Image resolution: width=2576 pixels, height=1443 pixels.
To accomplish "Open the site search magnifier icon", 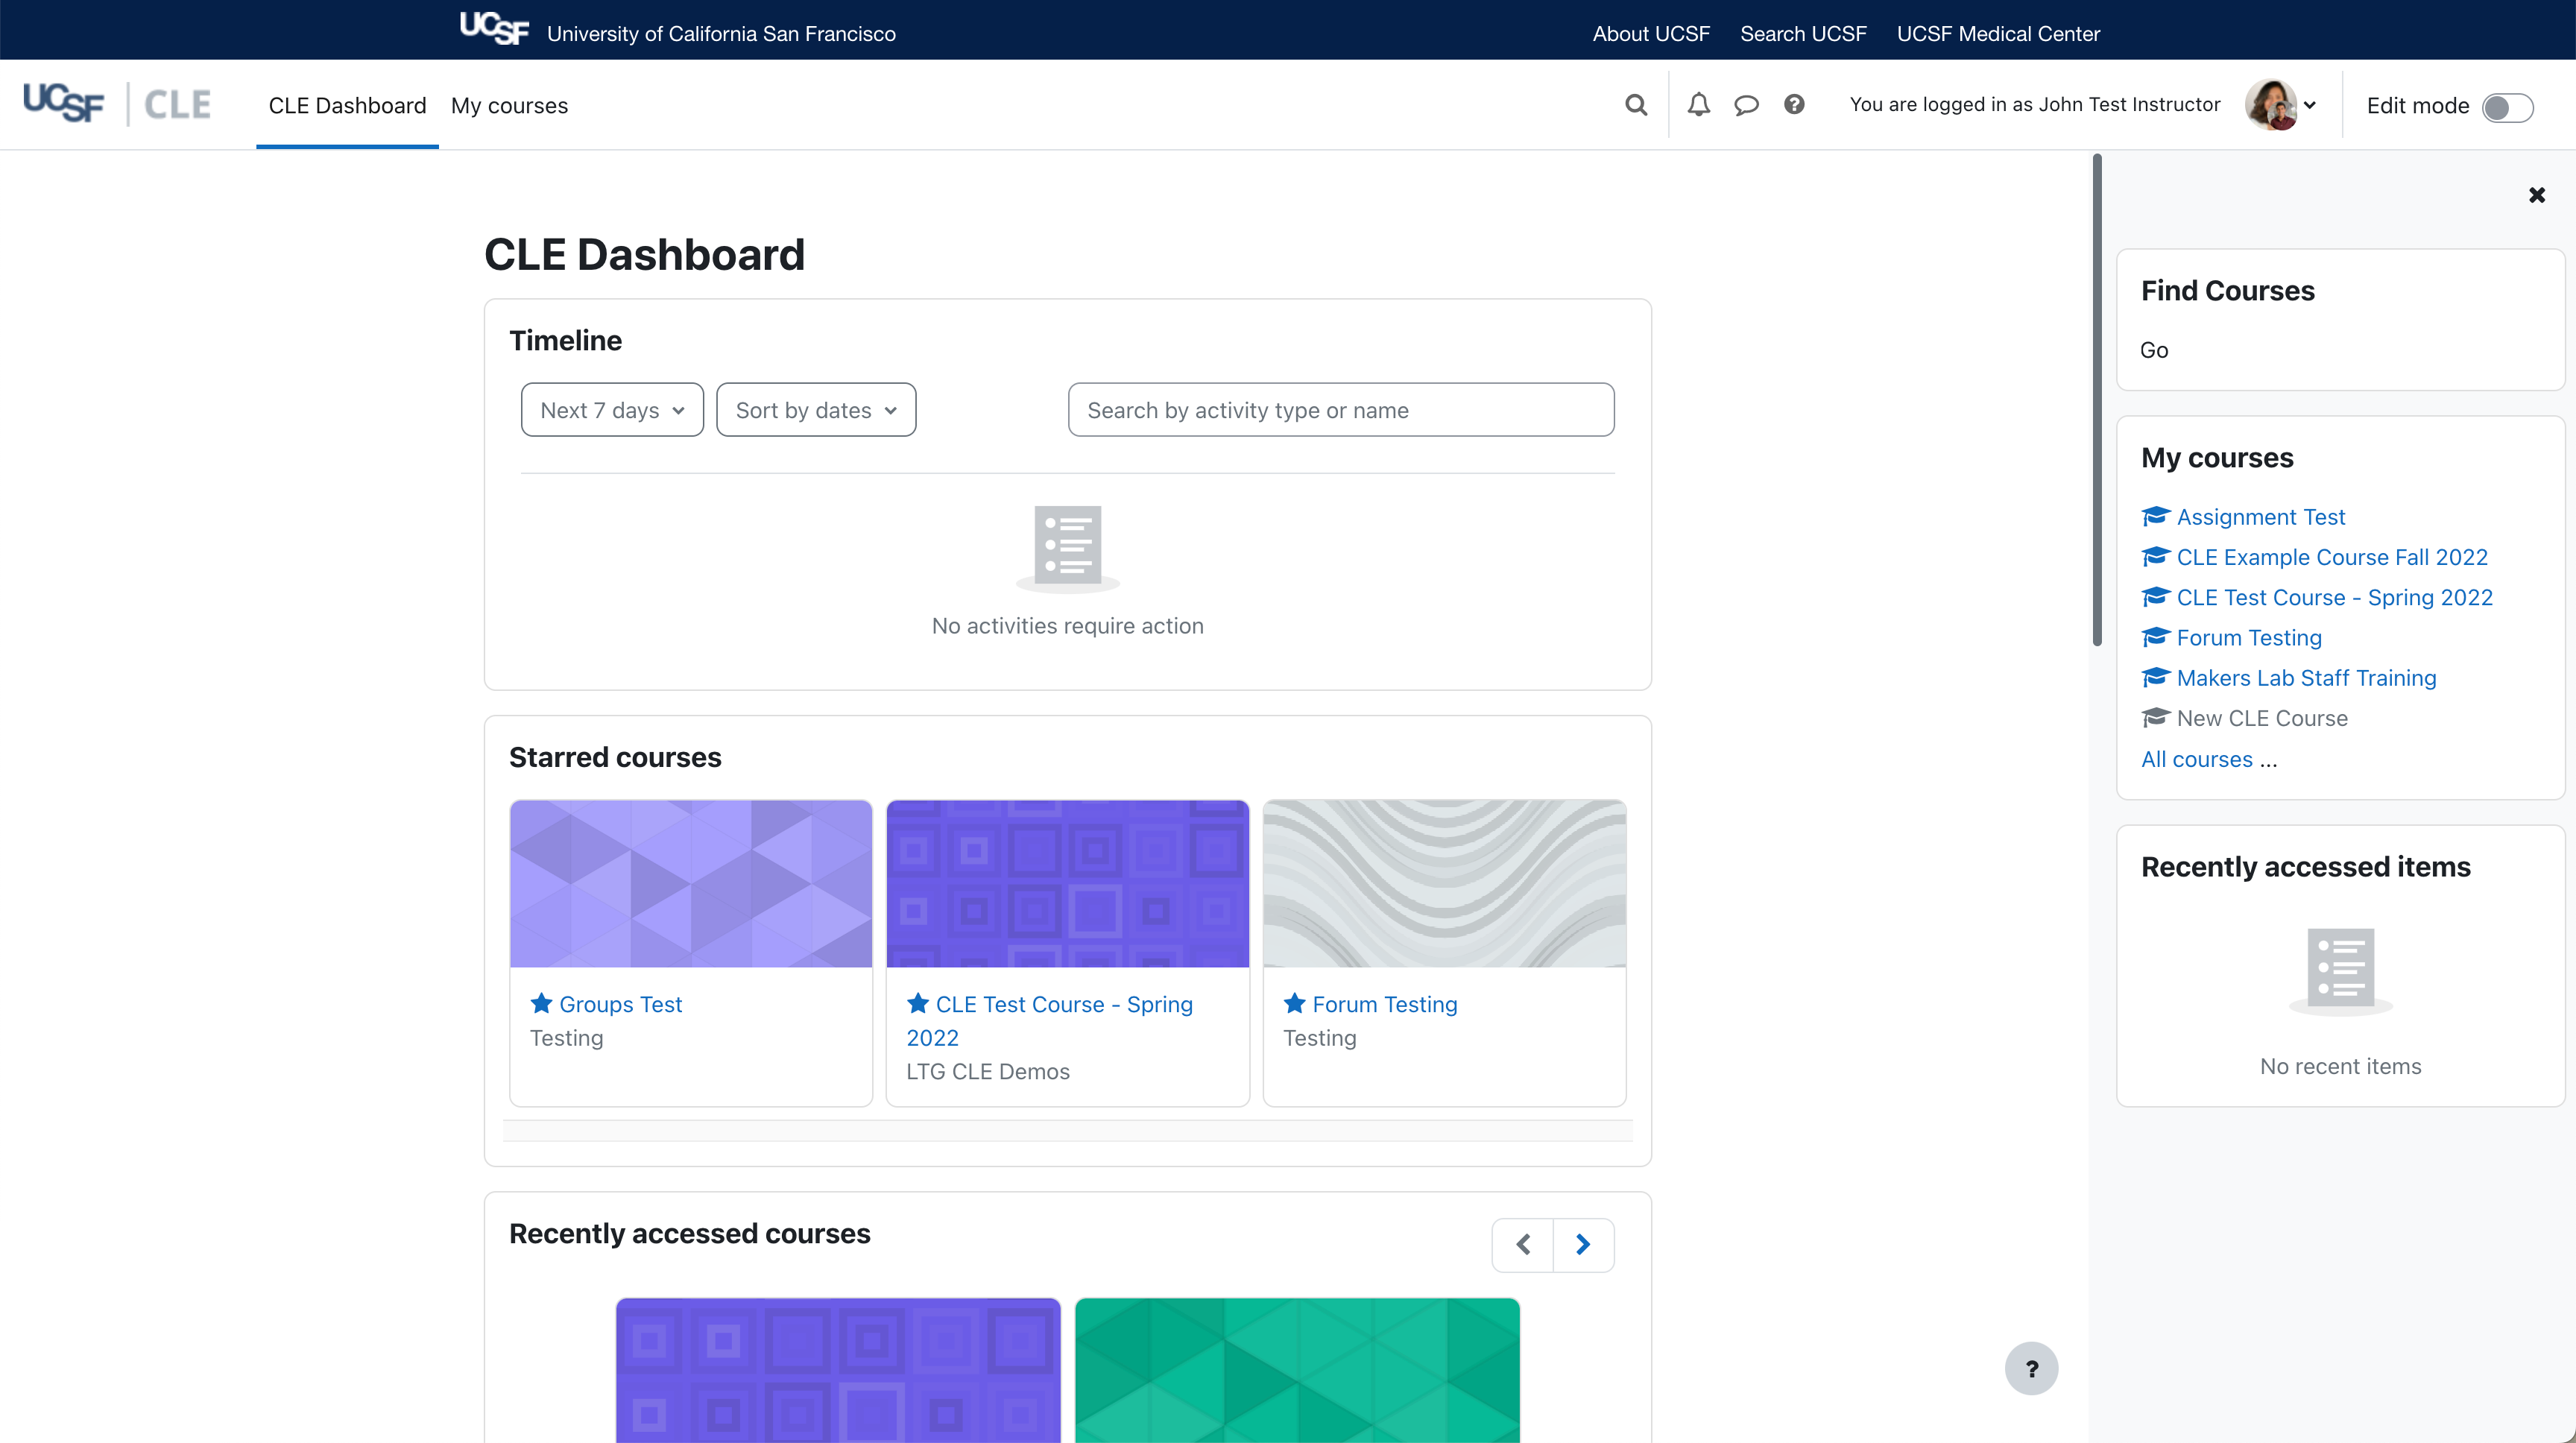I will tap(1636, 105).
